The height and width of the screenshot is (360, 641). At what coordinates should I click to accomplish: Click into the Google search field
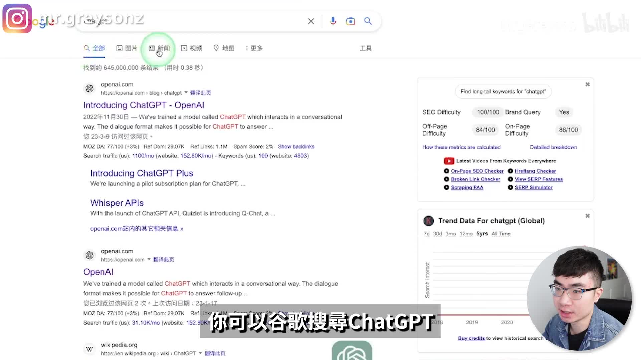[200, 21]
